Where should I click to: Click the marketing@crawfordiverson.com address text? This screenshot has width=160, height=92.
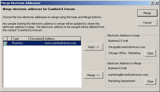(x=128, y=75)
